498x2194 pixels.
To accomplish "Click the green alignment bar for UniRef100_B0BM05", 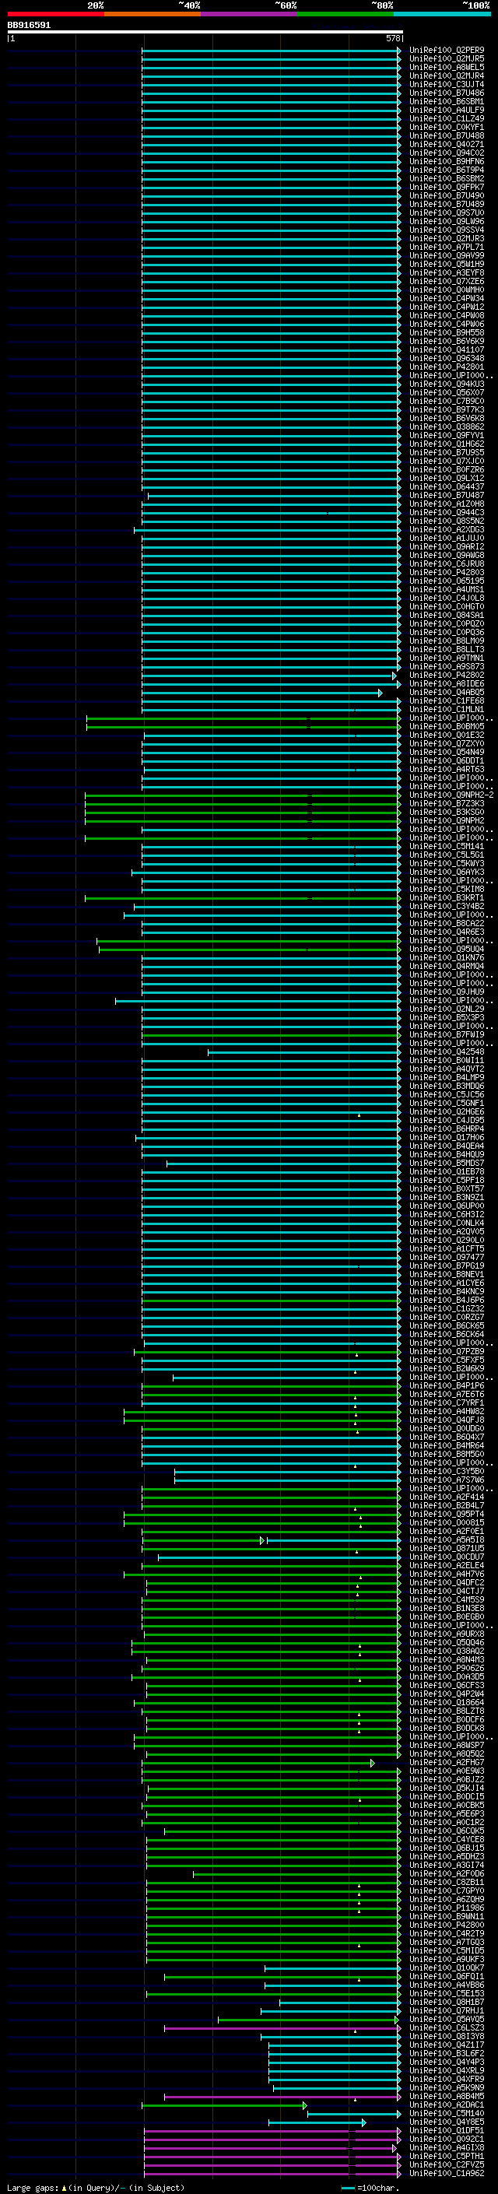I will (x=243, y=726).
